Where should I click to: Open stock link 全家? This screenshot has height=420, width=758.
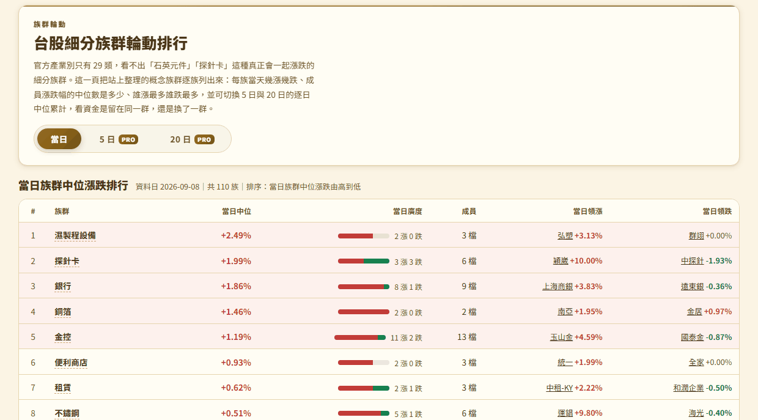pos(696,363)
